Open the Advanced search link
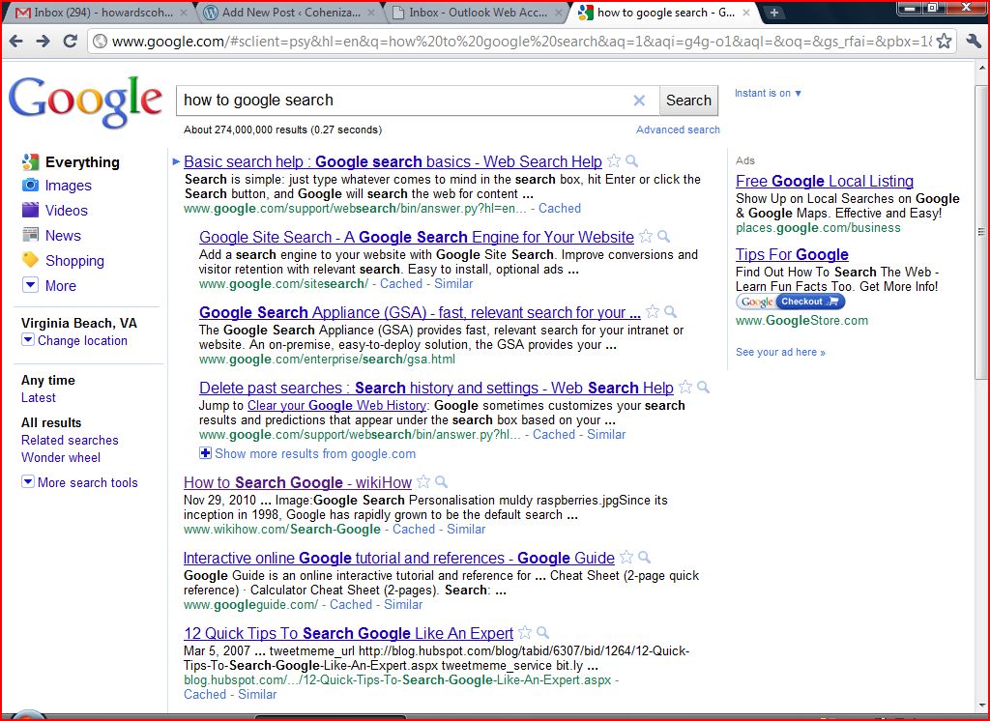990x721 pixels. point(678,130)
